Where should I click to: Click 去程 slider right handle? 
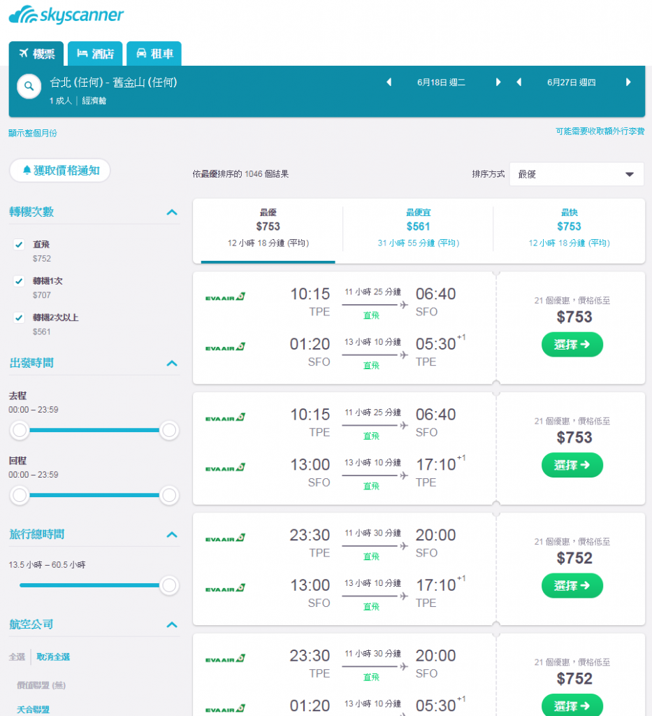tap(169, 430)
